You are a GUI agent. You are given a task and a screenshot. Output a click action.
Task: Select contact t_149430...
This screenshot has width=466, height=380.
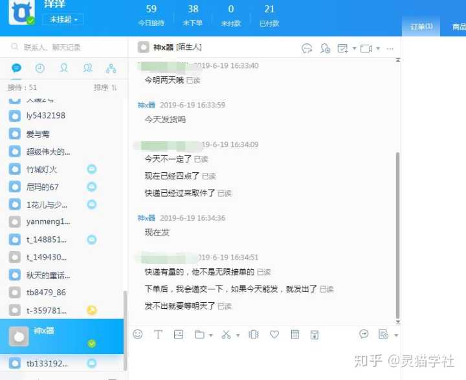pos(62,257)
